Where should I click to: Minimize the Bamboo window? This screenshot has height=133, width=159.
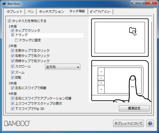pos(134,3)
